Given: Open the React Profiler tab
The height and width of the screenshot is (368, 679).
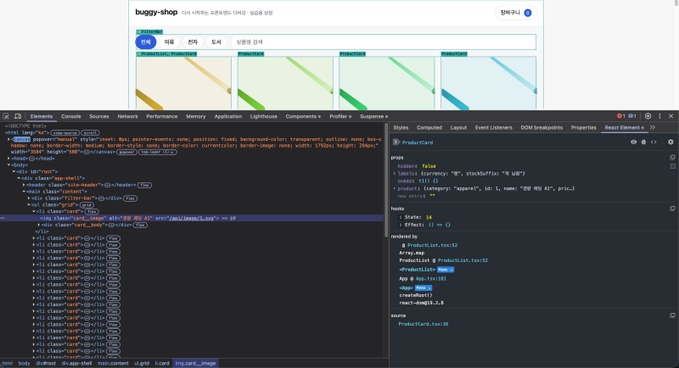Looking at the screenshot, I should 340,116.
